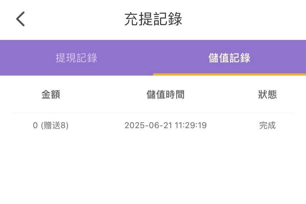Click the 0 amount digit in the record
This screenshot has width=306, height=204.
35,126
